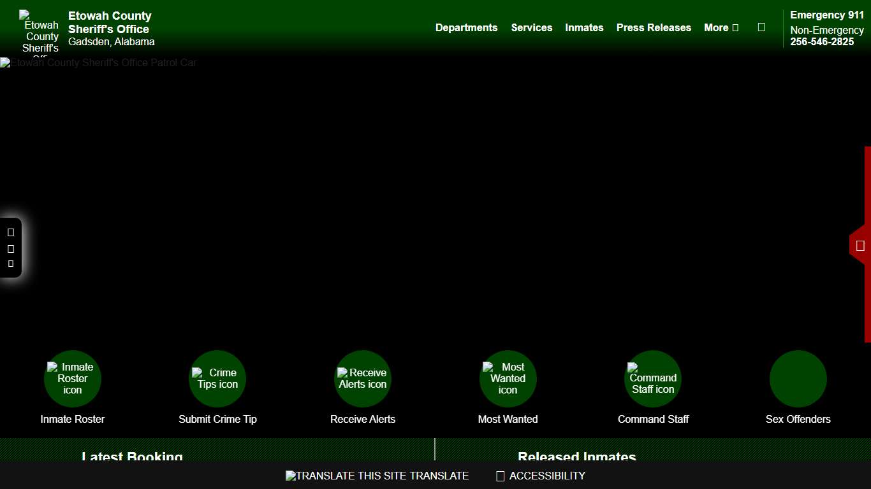Open the Crime Tips circle icon
Image resolution: width=871 pixels, height=489 pixels.
coord(217,379)
